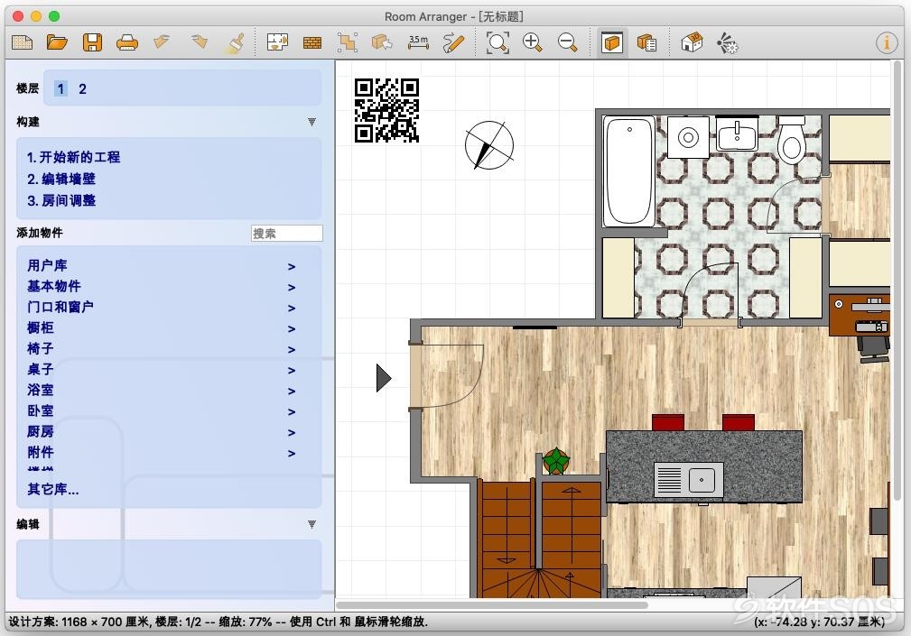The height and width of the screenshot is (636, 911).
Task: Open the 厨房 library
Action: (162, 432)
